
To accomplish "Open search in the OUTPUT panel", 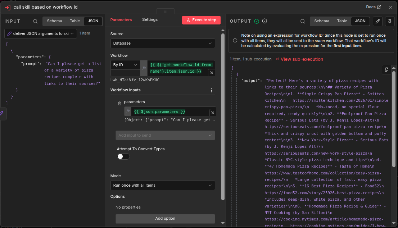I will click(x=303, y=21).
